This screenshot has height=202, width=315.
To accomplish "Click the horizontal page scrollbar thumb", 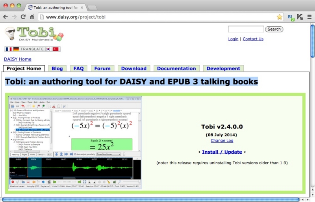I will (x=151, y=199).
